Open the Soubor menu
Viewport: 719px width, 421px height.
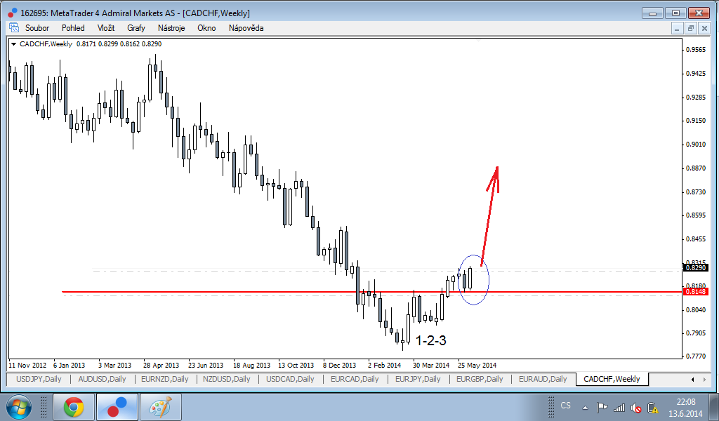[x=37, y=28]
